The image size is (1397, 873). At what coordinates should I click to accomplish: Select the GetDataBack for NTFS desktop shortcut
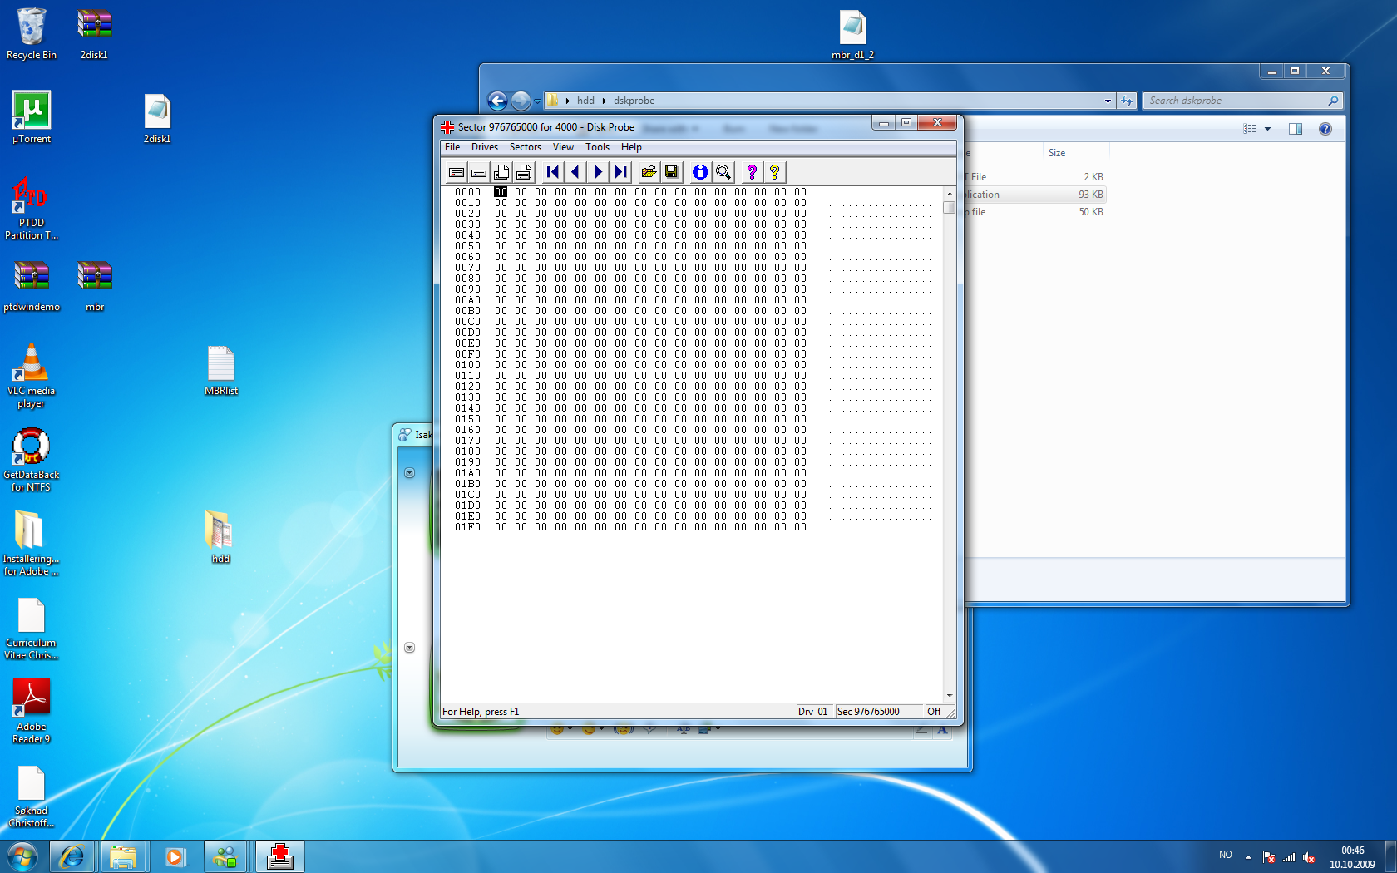pos(32,460)
